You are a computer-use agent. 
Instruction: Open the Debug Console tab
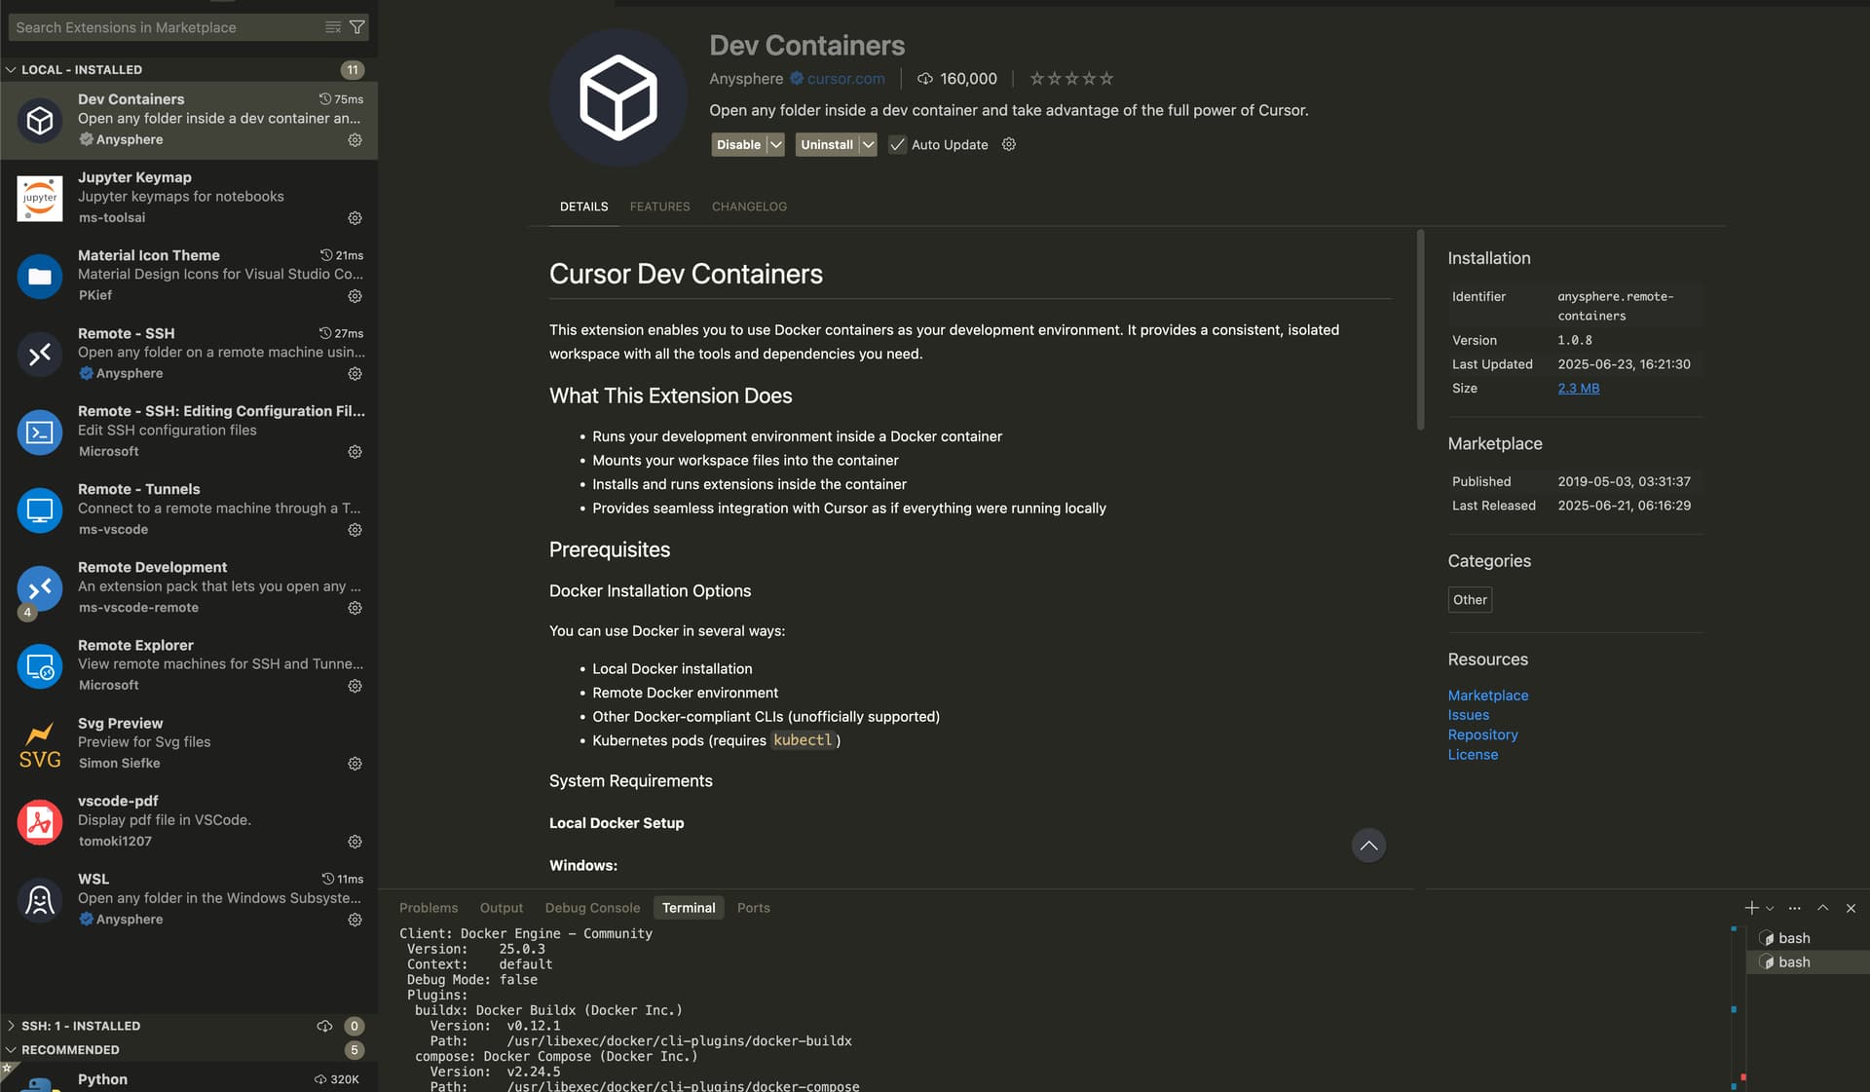tap(592, 908)
